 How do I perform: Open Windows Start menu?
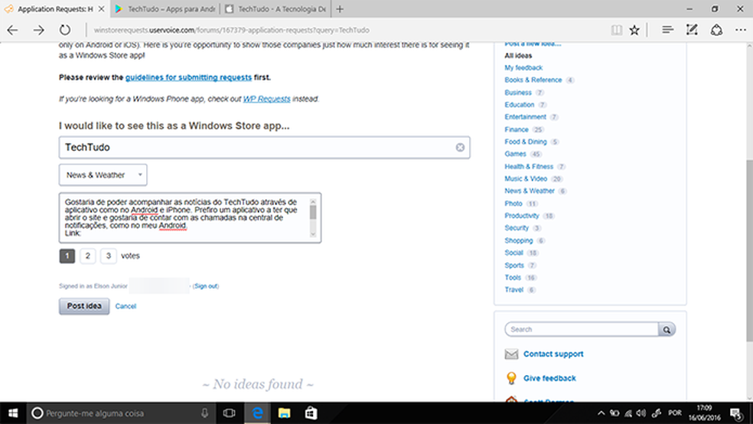(x=13, y=413)
